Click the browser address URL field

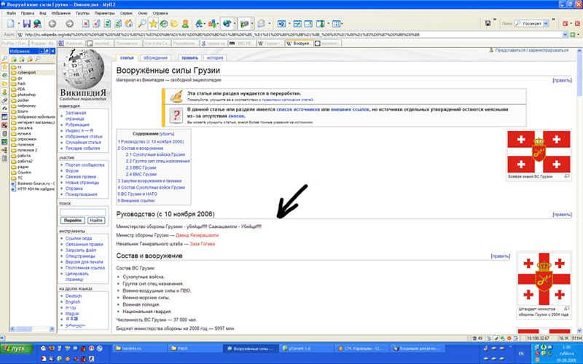[290, 34]
